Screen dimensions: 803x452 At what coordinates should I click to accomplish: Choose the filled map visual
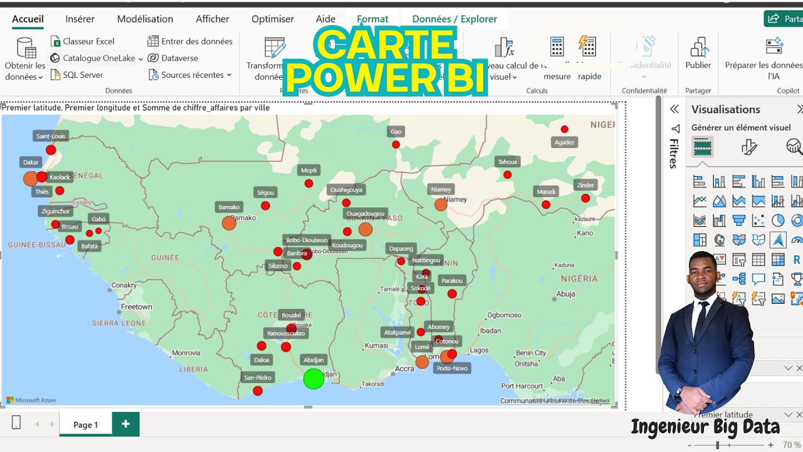pyautogui.click(x=738, y=240)
